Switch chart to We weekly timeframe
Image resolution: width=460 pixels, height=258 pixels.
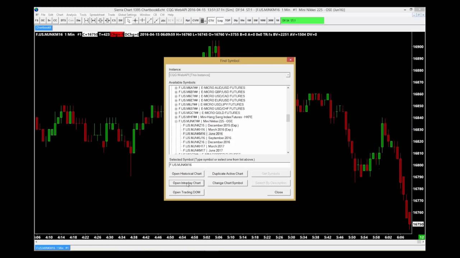[242, 20]
